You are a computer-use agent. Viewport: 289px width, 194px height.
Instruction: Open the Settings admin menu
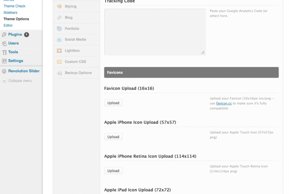16,61
